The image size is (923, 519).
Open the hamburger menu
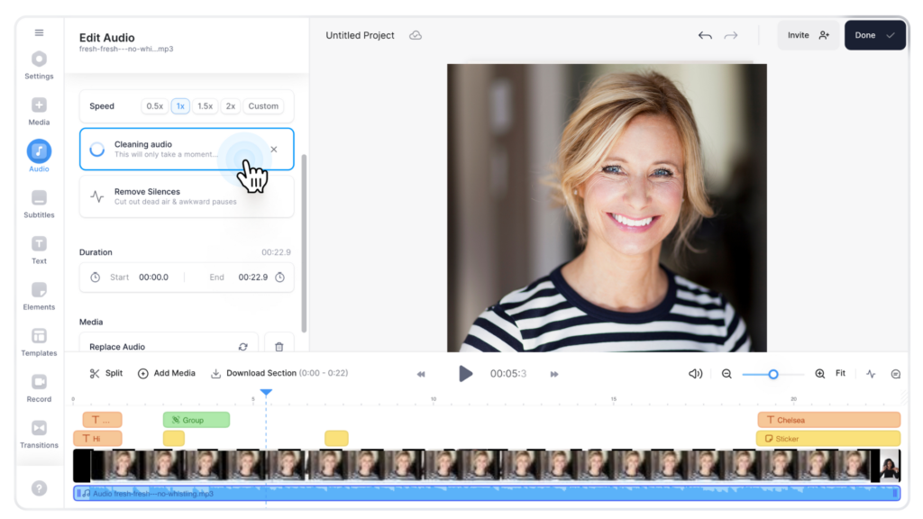click(39, 33)
